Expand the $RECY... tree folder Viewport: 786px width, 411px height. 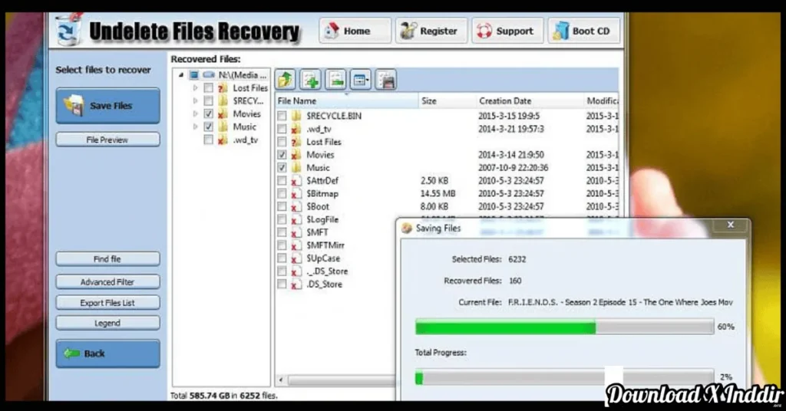click(x=196, y=101)
